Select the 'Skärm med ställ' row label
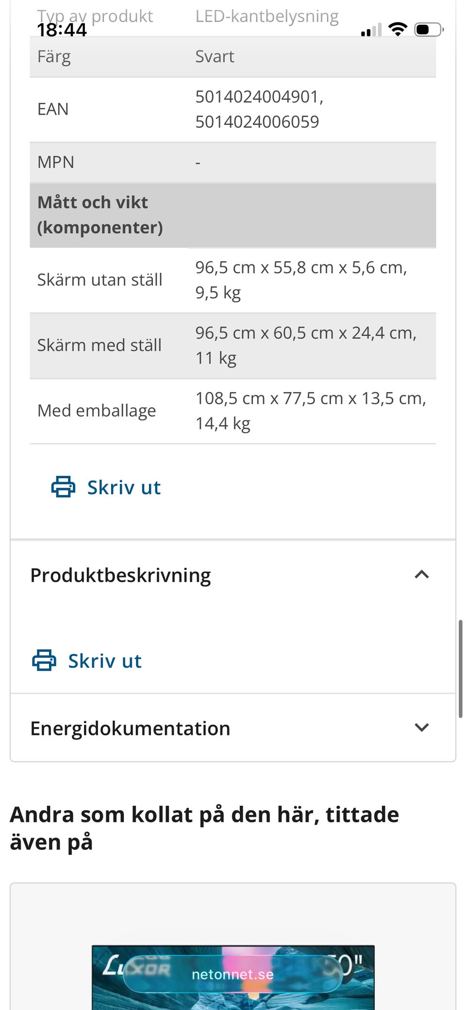Screen dimensions: 466x1010 coord(99,345)
